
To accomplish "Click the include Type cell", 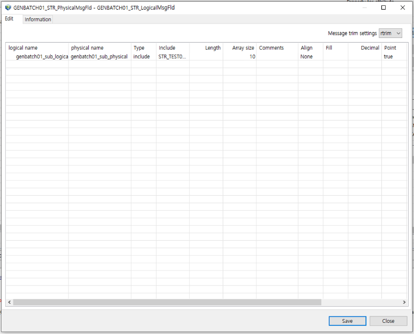I will click(142, 57).
